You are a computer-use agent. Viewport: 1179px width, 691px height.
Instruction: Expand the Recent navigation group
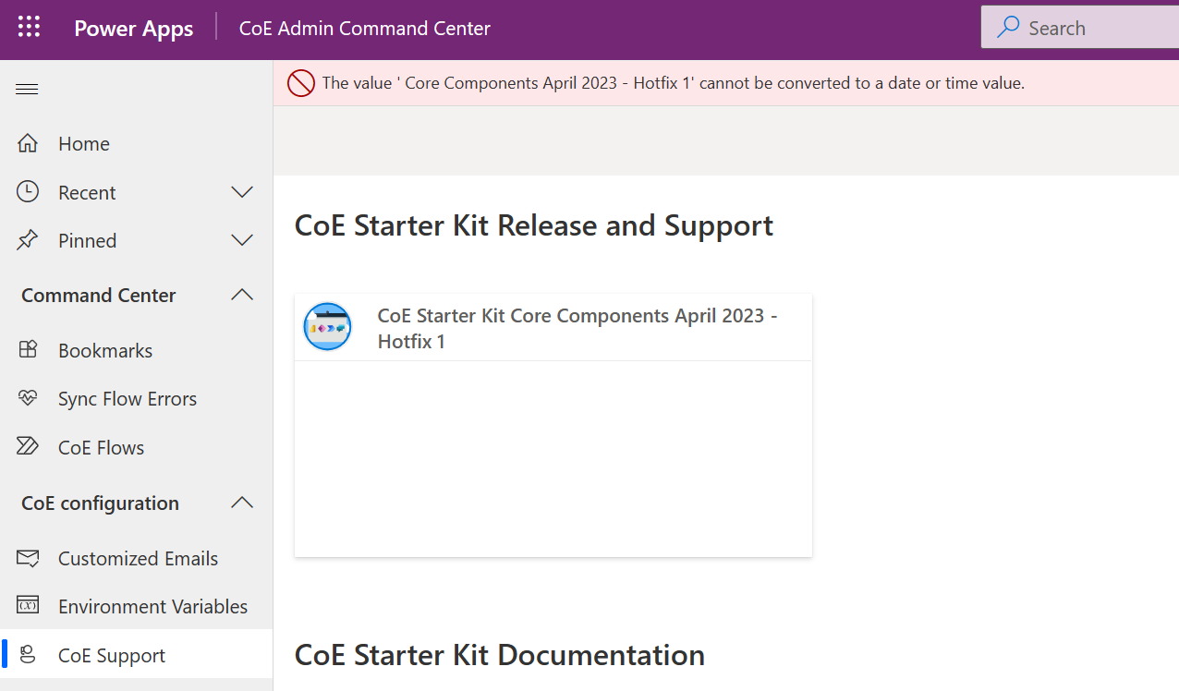tap(241, 191)
